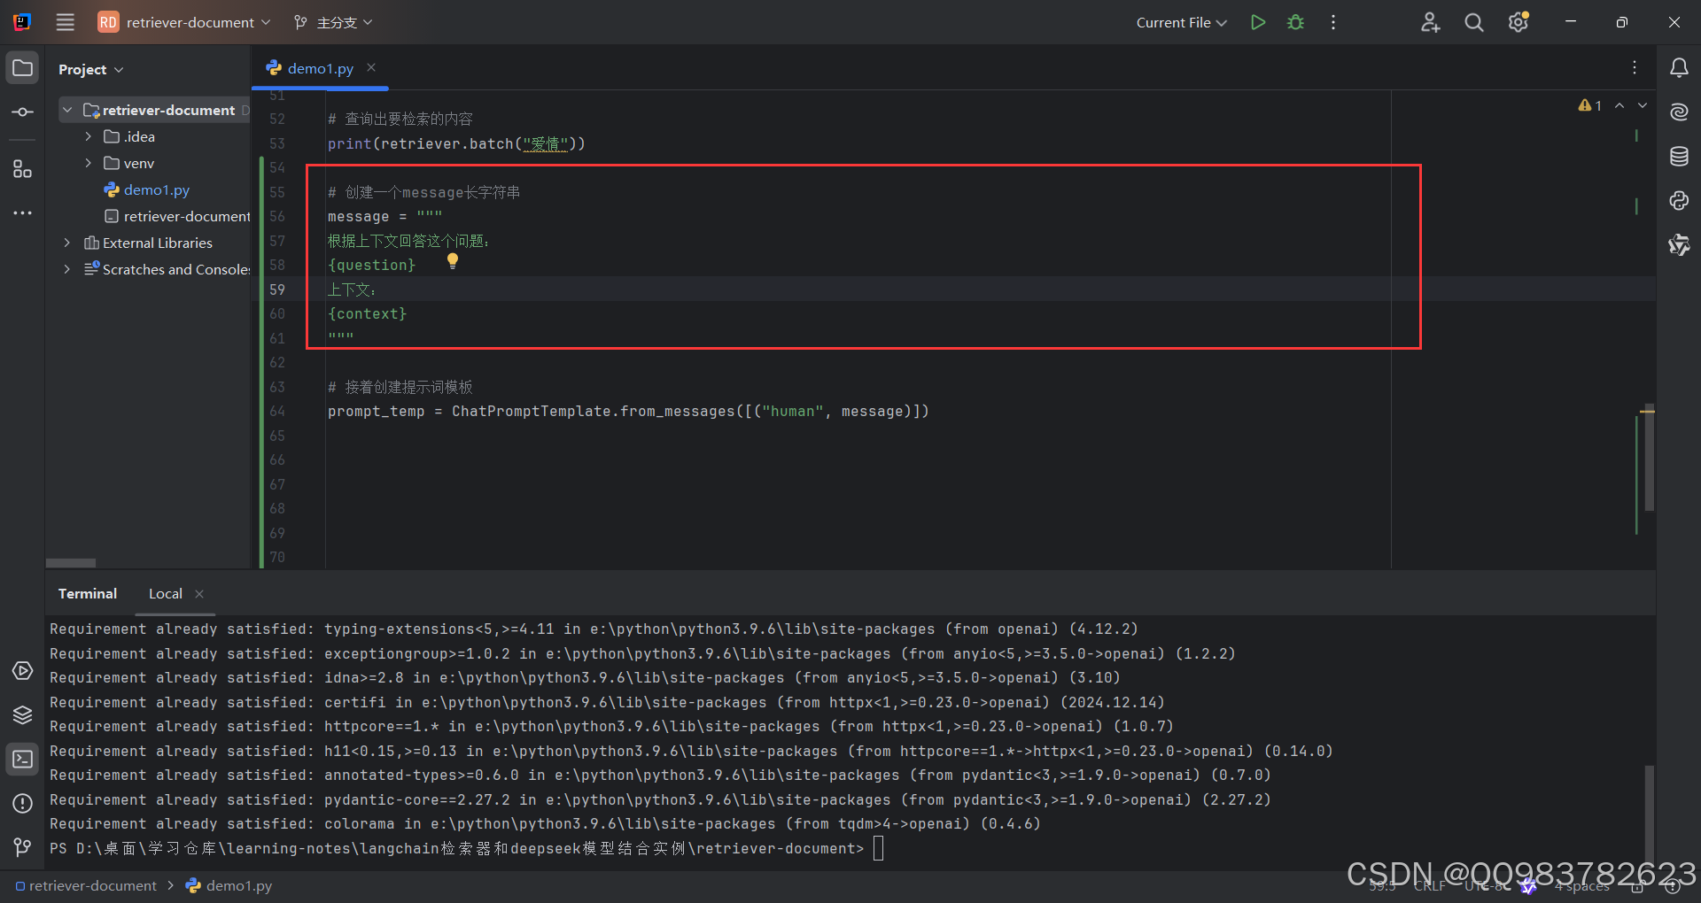Expand the .idea folder
Screen dimensions: 1701x903
point(88,136)
